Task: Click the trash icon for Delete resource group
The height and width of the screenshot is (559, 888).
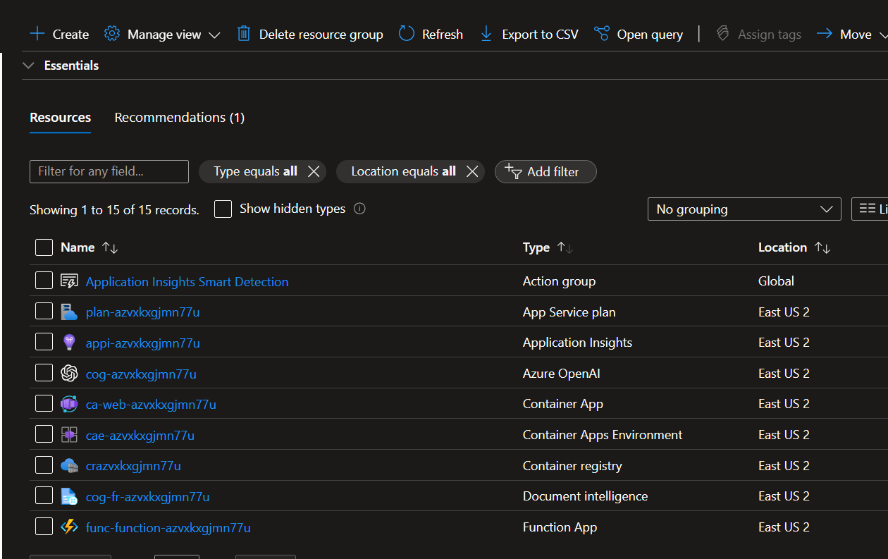Action: [x=244, y=34]
